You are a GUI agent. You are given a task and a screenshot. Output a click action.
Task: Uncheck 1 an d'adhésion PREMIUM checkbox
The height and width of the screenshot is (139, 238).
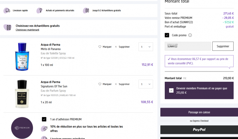(x=44, y=119)
